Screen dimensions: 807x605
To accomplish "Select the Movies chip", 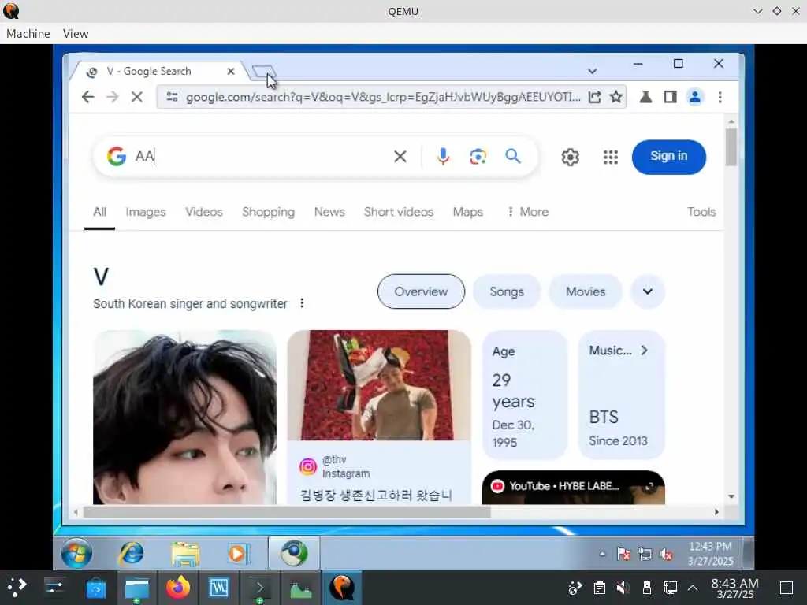I will (586, 291).
